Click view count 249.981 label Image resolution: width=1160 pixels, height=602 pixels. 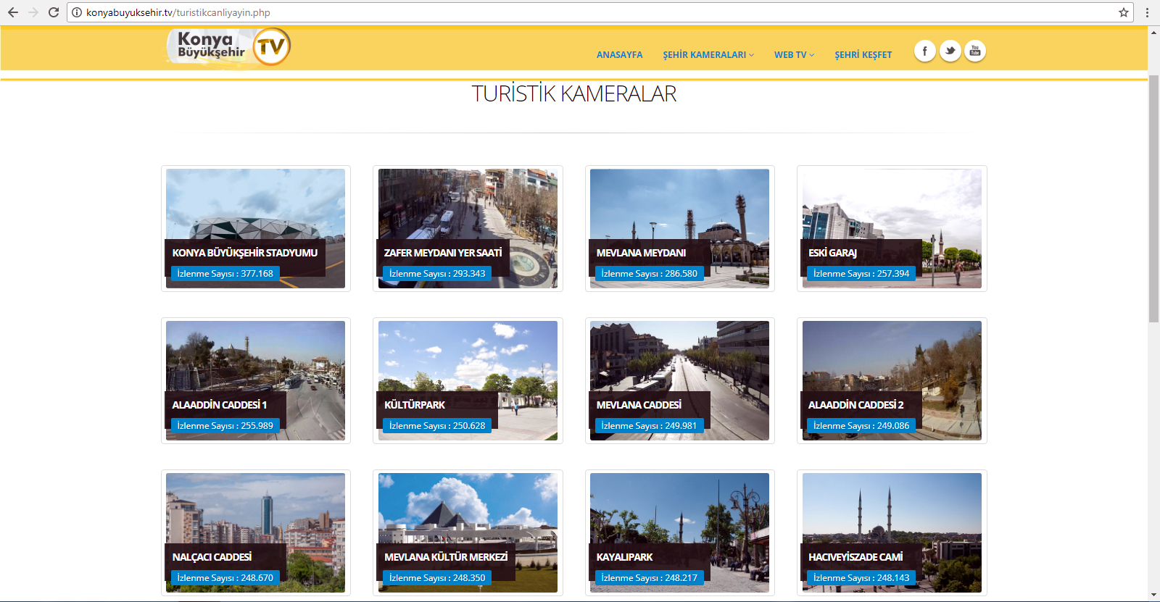click(x=650, y=426)
